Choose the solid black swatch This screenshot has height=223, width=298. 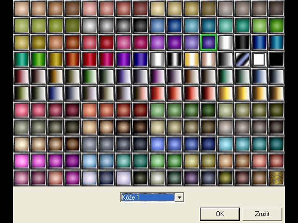coord(276,59)
